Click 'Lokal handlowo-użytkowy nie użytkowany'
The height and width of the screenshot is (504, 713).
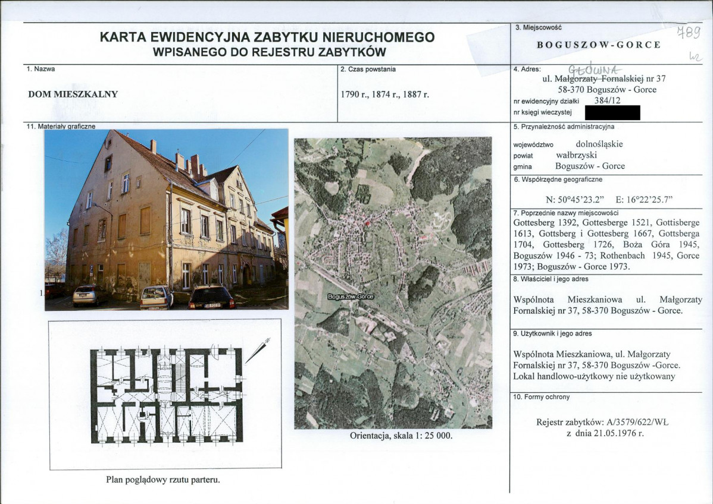click(x=595, y=376)
